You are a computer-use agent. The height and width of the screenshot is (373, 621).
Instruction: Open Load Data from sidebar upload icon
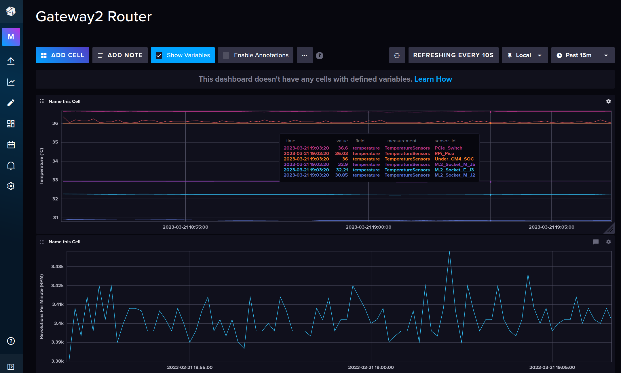(11, 61)
